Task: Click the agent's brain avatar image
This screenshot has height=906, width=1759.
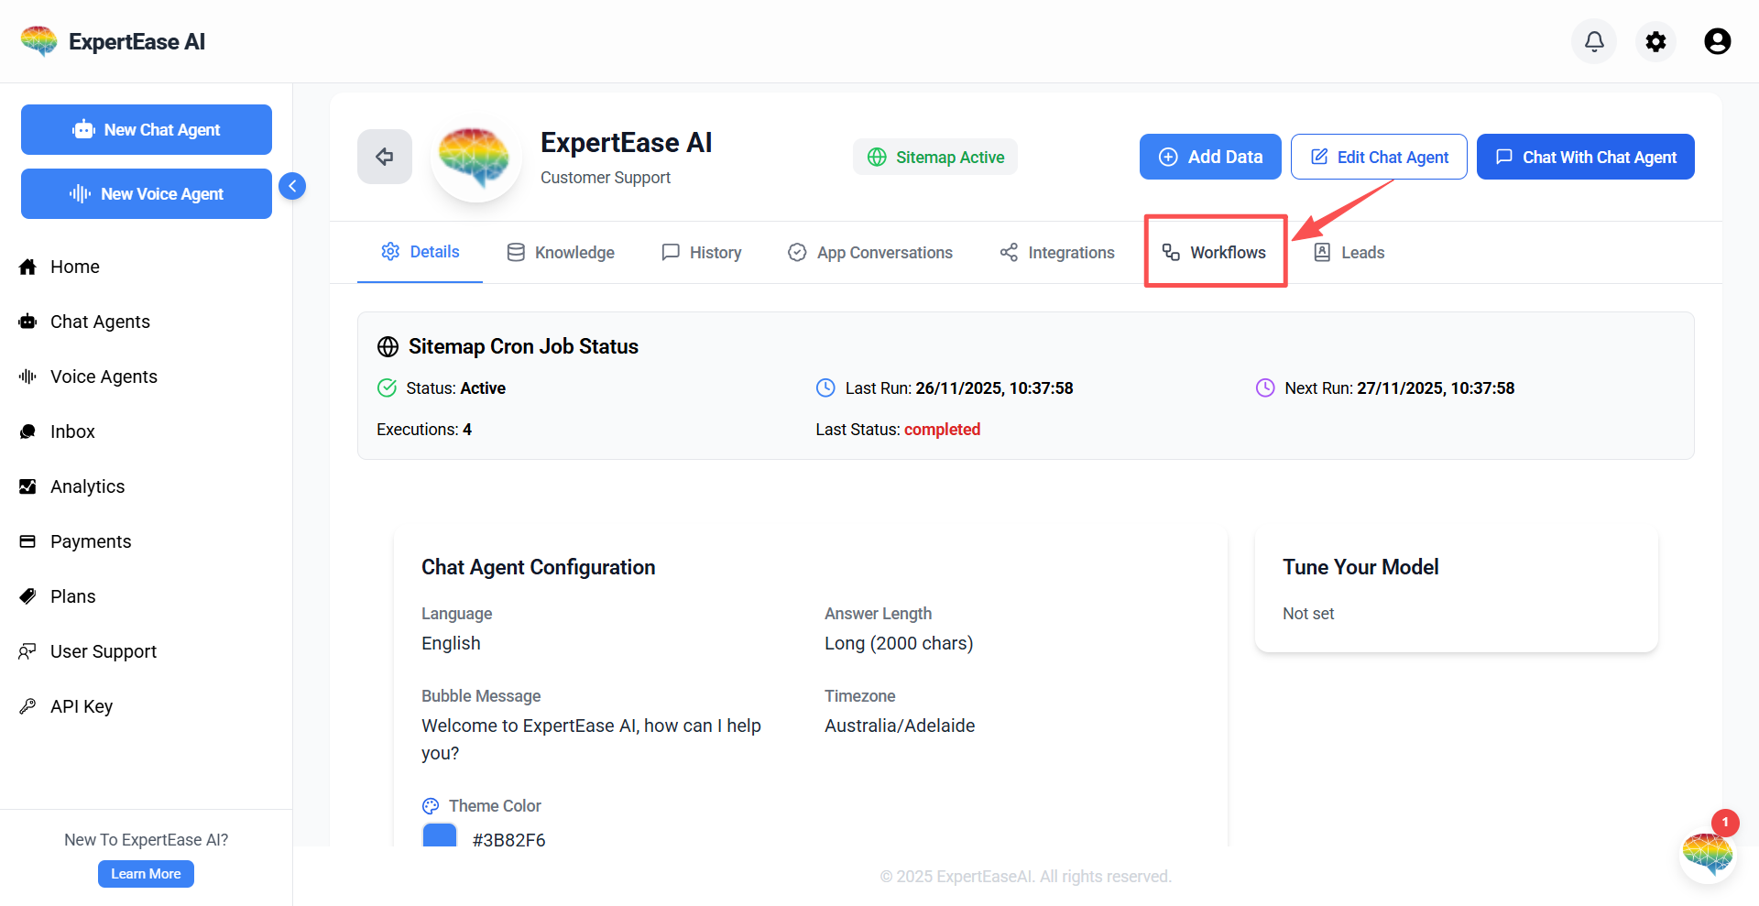Action: point(475,157)
